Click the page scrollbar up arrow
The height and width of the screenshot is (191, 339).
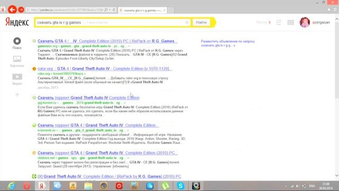[x=337, y=20]
